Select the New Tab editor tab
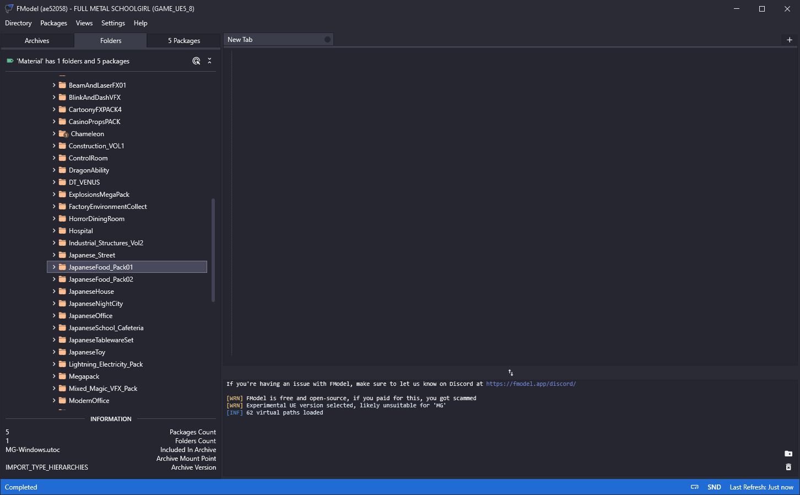This screenshot has width=800, height=495. coord(278,40)
